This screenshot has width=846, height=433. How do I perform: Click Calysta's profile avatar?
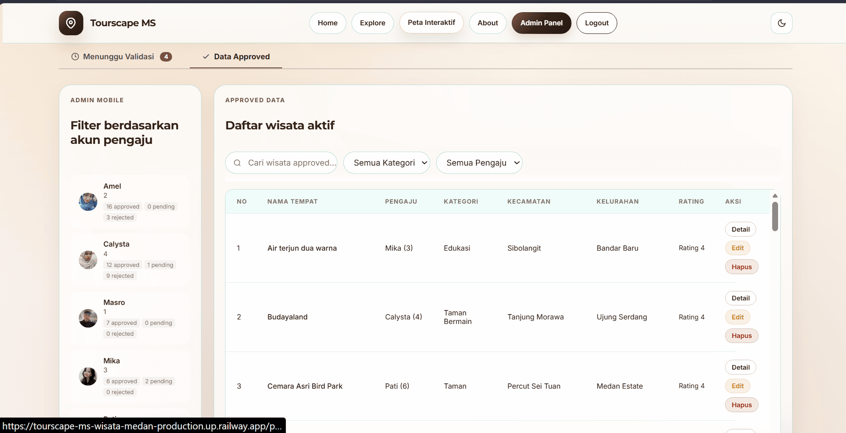pyautogui.click(x=88, y=260)
